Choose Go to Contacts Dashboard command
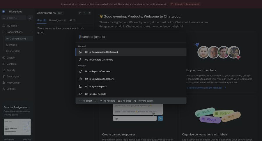Screen dimensions: 262x141 click(x=131, y=59)
